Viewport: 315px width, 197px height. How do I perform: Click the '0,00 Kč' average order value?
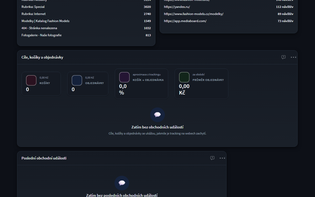click(184, 89)
